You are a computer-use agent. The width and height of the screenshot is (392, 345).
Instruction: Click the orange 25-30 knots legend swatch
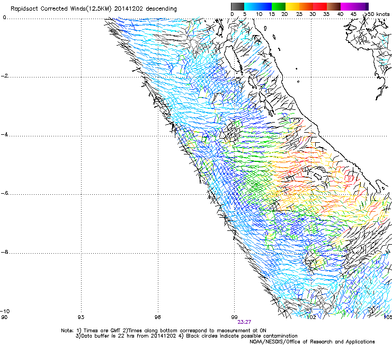pyautogui.click(x=306, y=6)
